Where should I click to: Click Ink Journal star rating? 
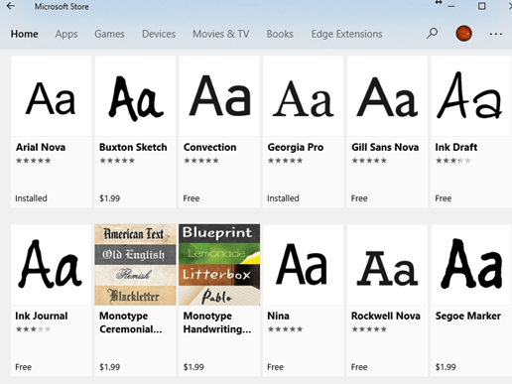click(x=34, y=329)
